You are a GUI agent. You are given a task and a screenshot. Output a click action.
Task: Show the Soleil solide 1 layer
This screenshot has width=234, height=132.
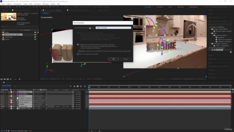1,94
